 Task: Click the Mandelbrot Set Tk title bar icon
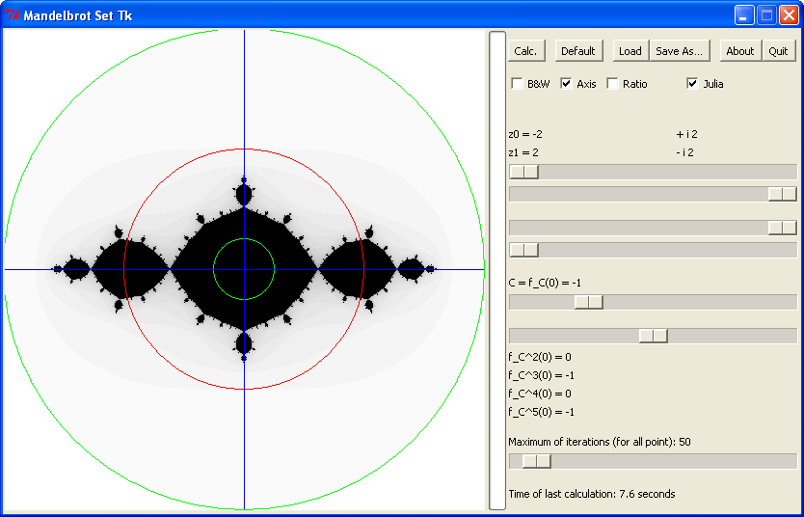[13, 14]
